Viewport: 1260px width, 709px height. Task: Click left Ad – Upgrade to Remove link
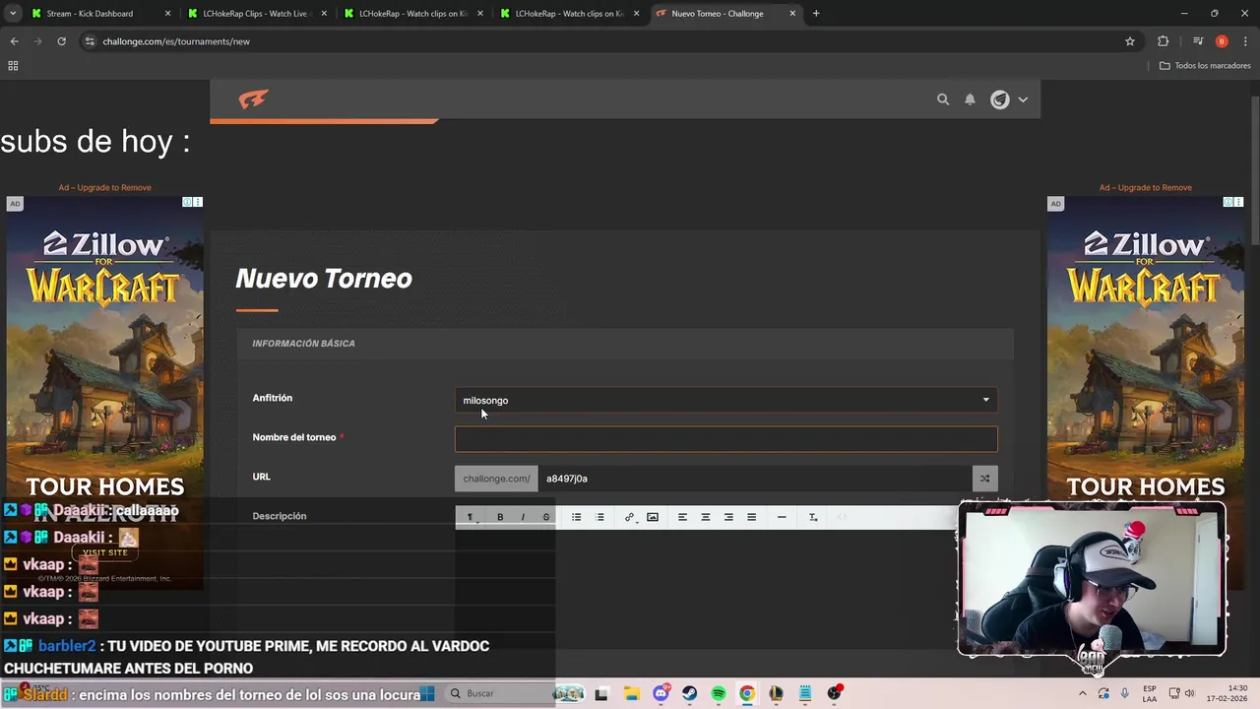click(104, 187)
